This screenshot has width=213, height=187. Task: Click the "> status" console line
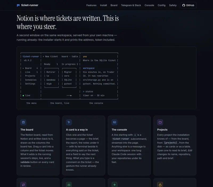[88, 92]
